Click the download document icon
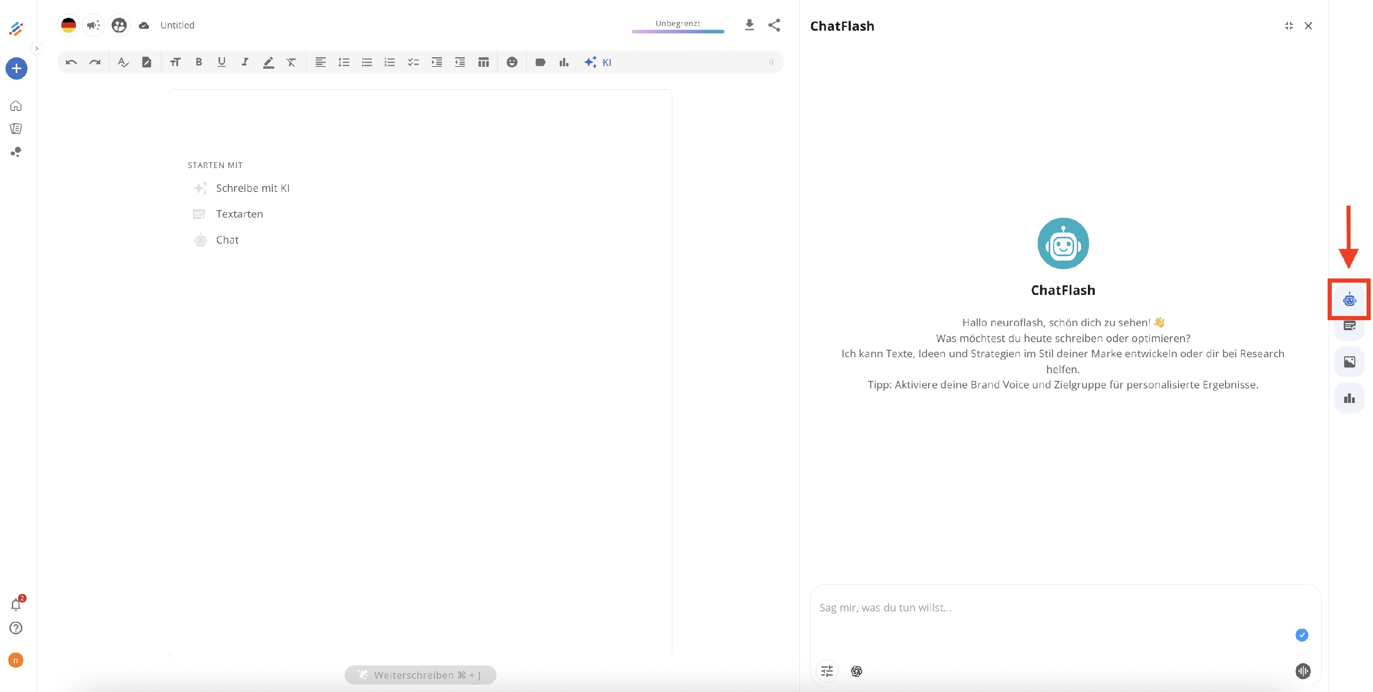This screenshot has height=692, width=1373. point(749,25)
